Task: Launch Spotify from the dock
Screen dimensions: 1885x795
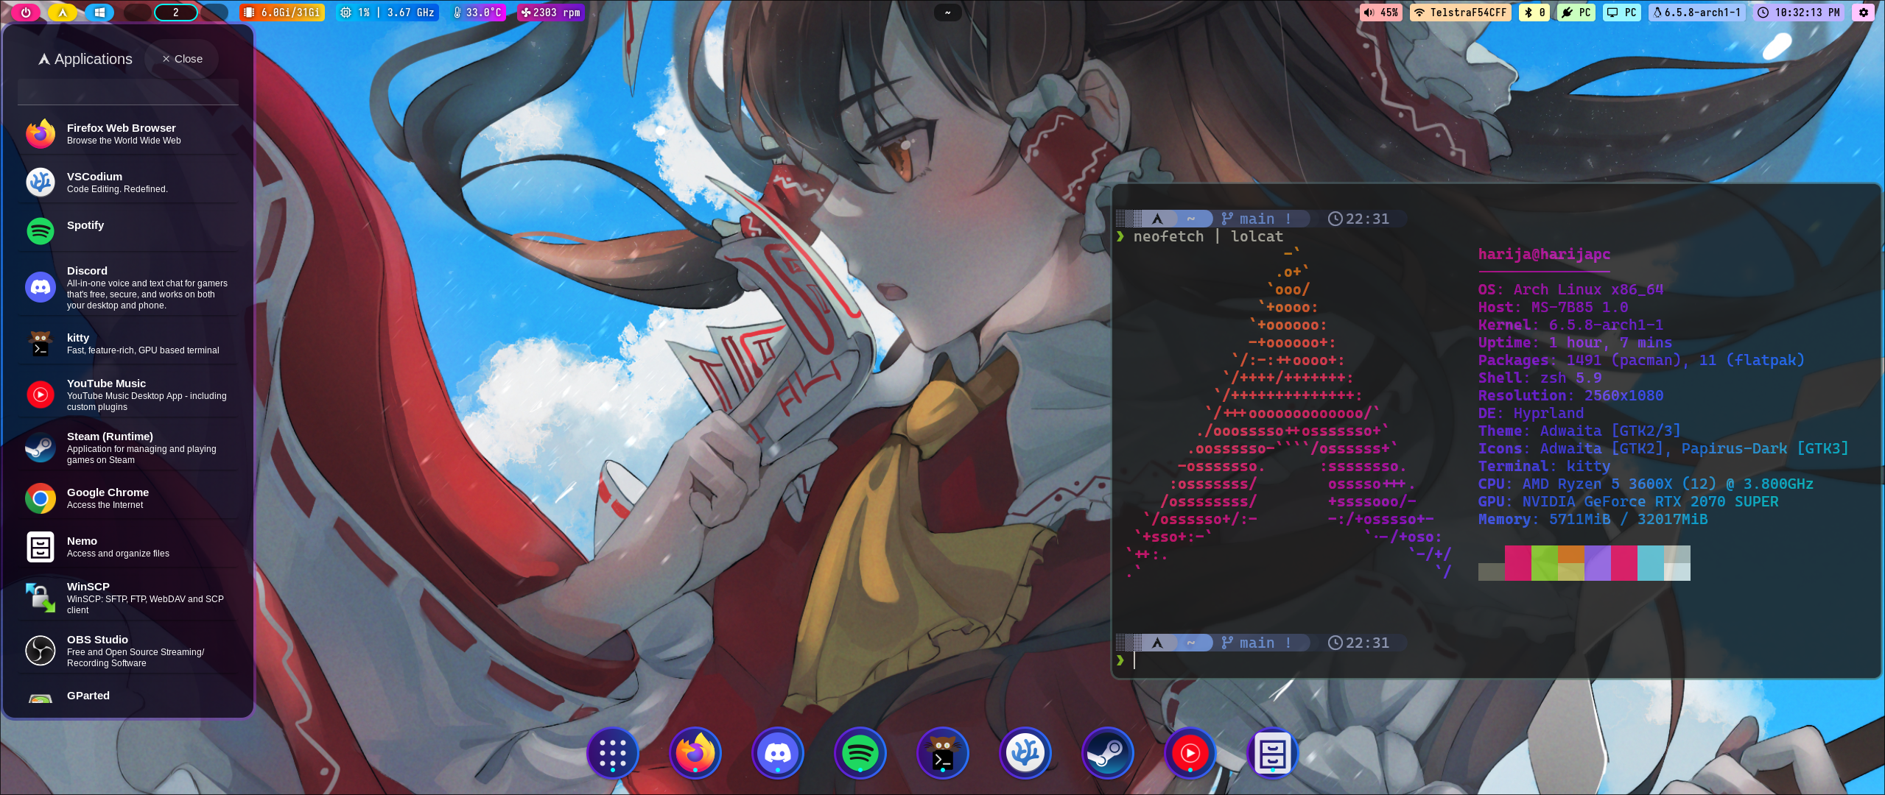Action: [x=860, y=752]
